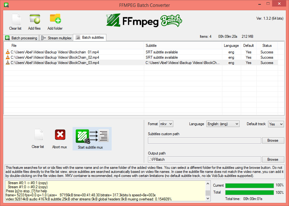Click the log scroll down arrow
289x206 pixels.
click(x=208, y=198)
